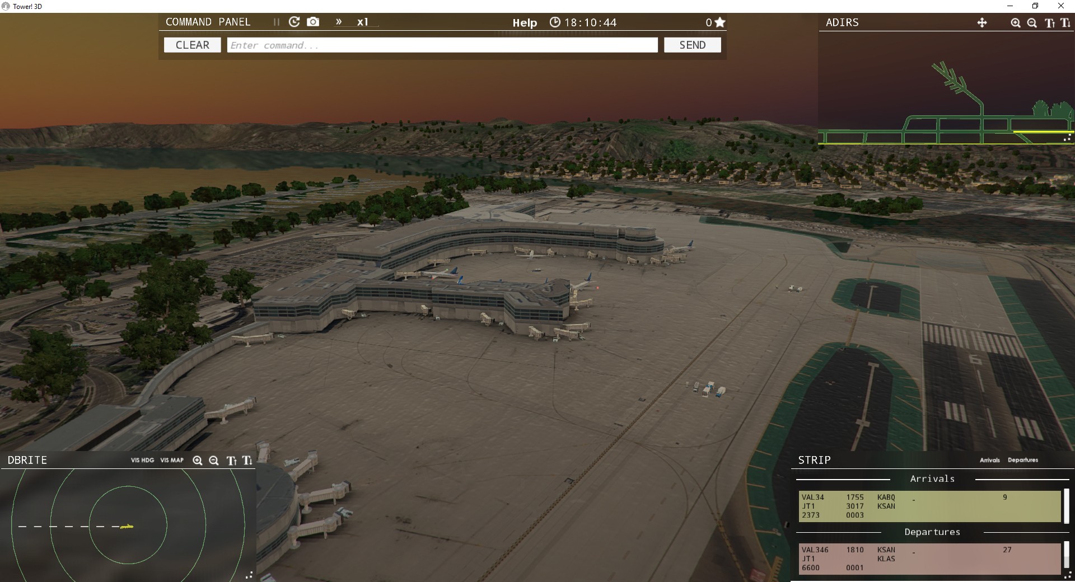Click runway 9 in arrival strip
The image size is (1075, 582).
(x=1005, y=497)
